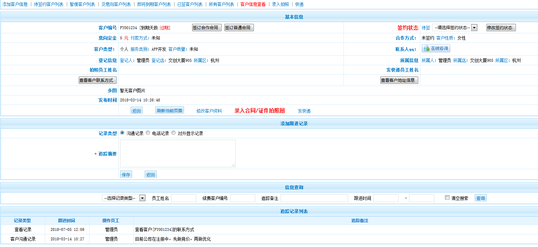Image resolution: width=538 pixels, height=247 pixels.
Task: Select the 沟通记录 radio button
Action: pos(122,133)
